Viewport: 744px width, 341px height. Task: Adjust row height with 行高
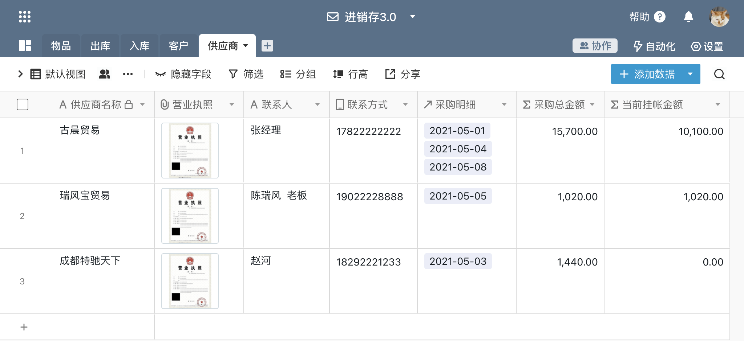(351, 74)
